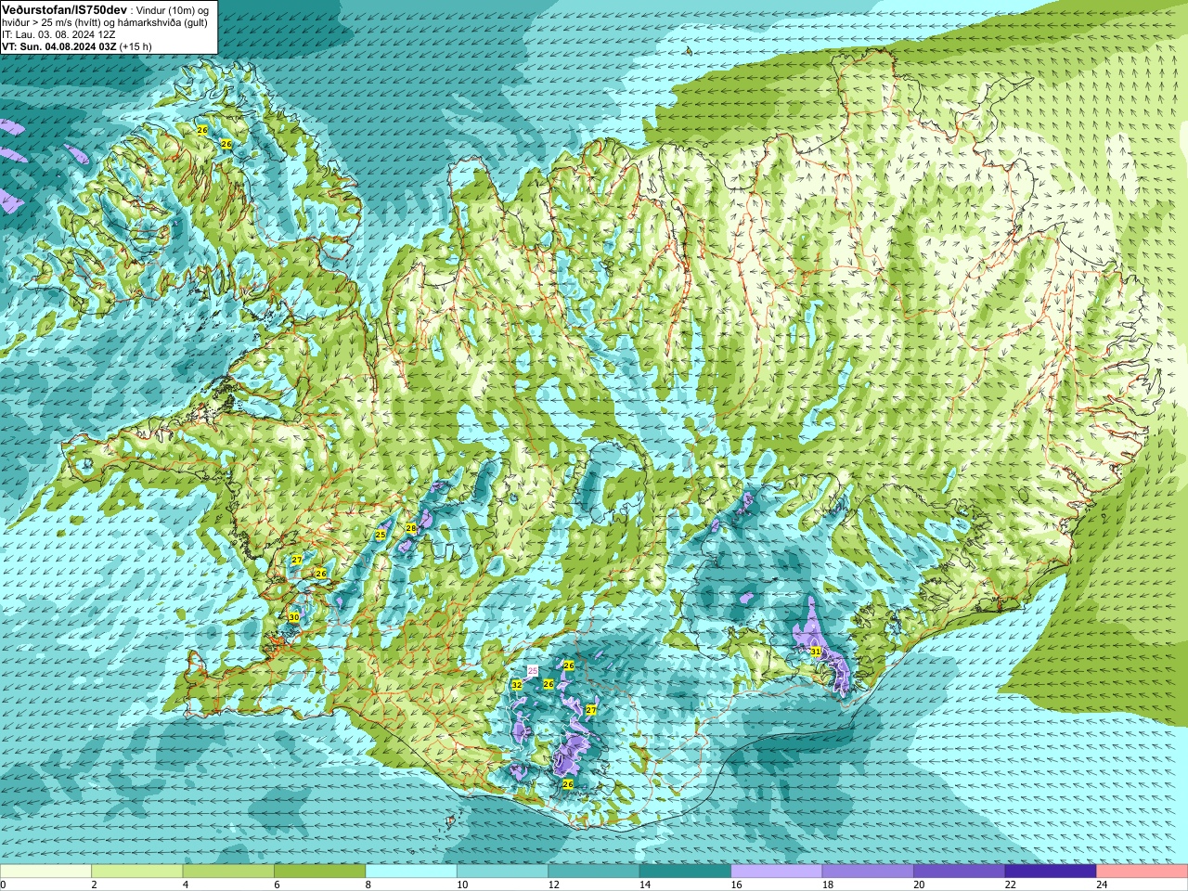Pick the 22–24 m/s dark indigo legend swatch
1188x891 pixels.
click(1051, 872)
